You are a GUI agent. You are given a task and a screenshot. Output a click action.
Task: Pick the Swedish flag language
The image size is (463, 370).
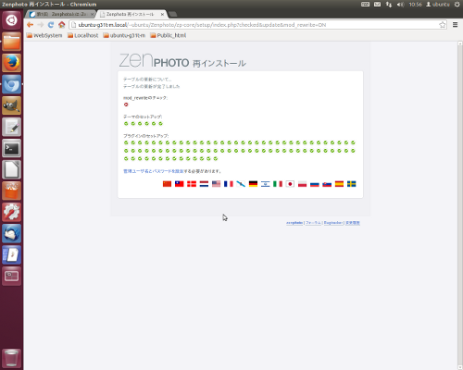coord(352,184)
